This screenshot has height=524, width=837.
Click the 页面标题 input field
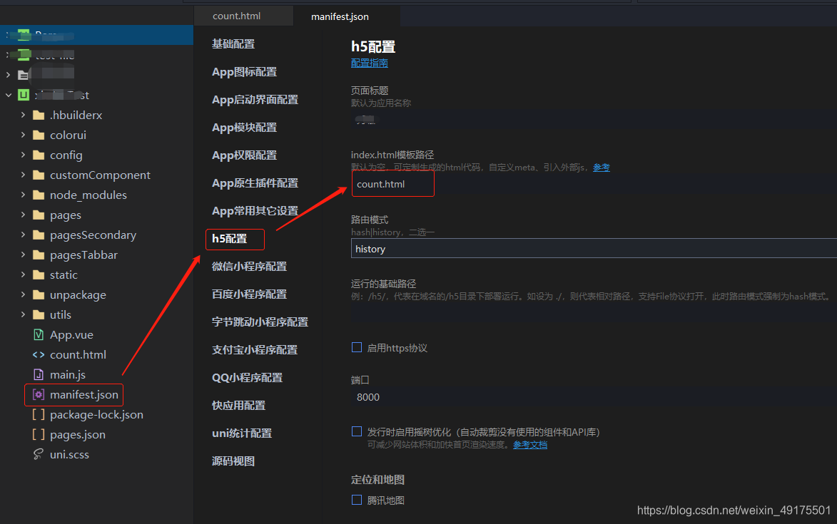pos(594,120)
